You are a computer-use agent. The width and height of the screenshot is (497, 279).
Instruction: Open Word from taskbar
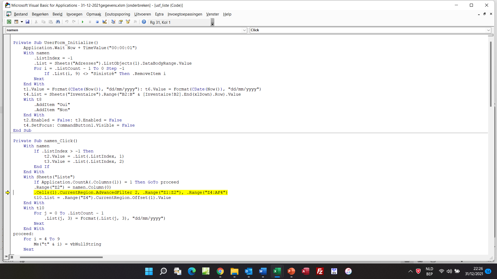[263, 271]
